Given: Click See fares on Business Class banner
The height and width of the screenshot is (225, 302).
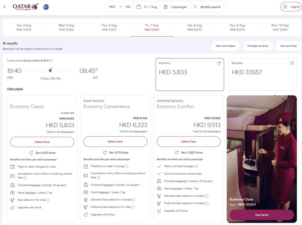Looking at the screenshot, I should pyautogui.click(x=261, y=215).
